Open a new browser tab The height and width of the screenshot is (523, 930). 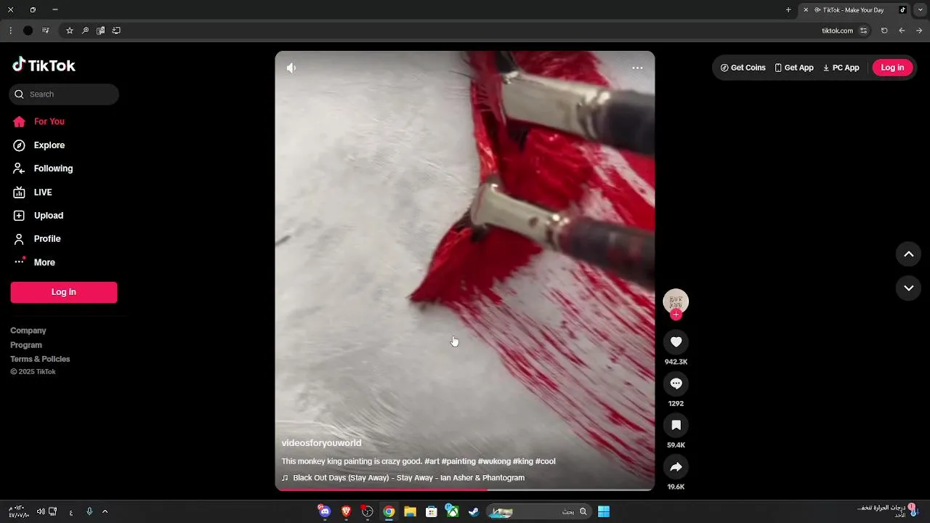(788, 10)
